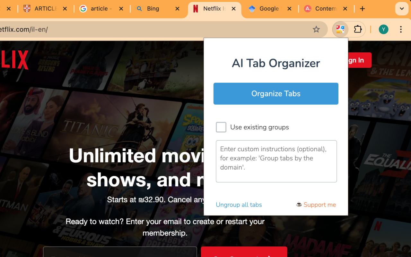The height and width of the screenshot is (257, 411).
Task: Bookmark this page with the star icon
Action: [x=316, y=30]
